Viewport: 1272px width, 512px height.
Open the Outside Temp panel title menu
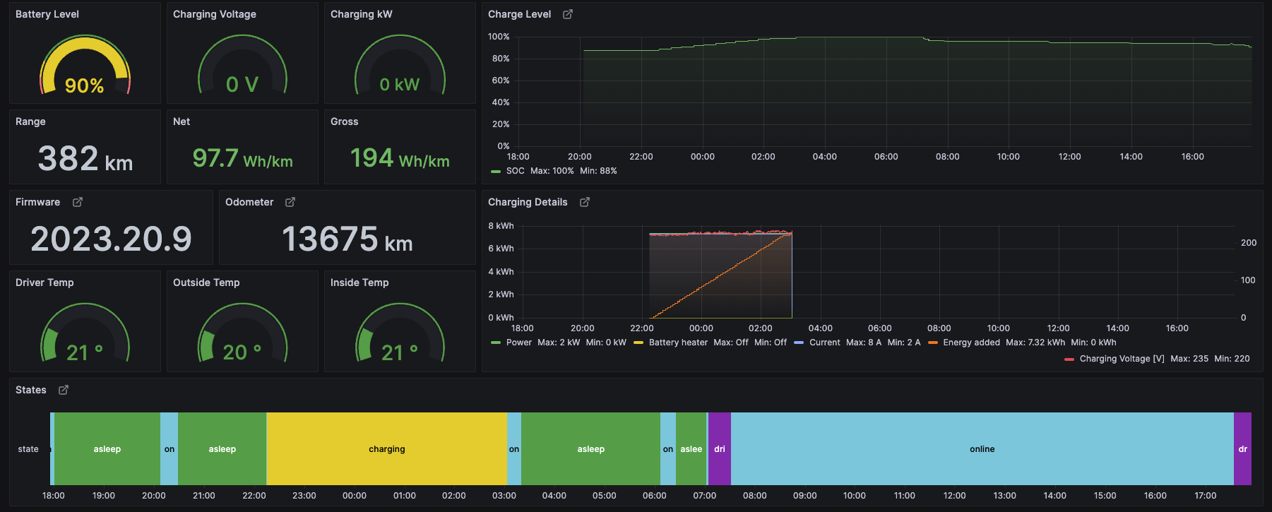[206, 282]
